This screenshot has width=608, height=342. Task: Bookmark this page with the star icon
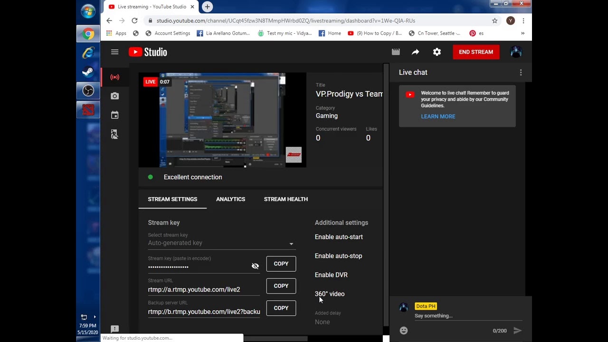coord(494,20)
